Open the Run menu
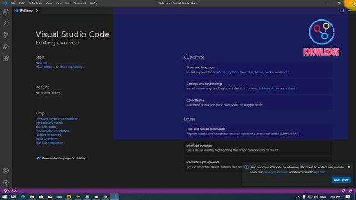356x200 pixels. 67,3
